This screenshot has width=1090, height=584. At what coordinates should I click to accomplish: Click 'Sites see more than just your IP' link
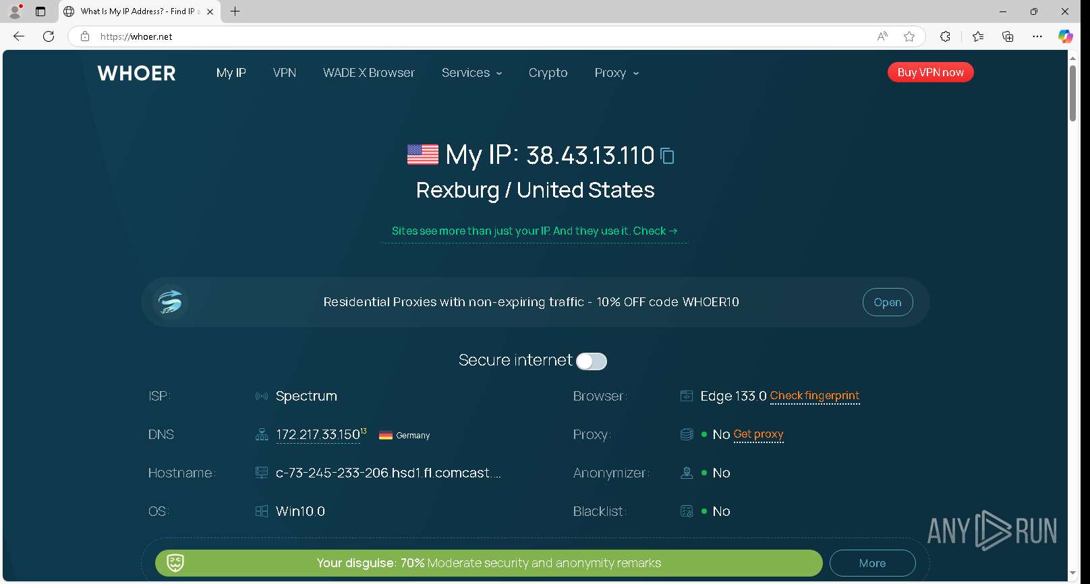point(534,231)
